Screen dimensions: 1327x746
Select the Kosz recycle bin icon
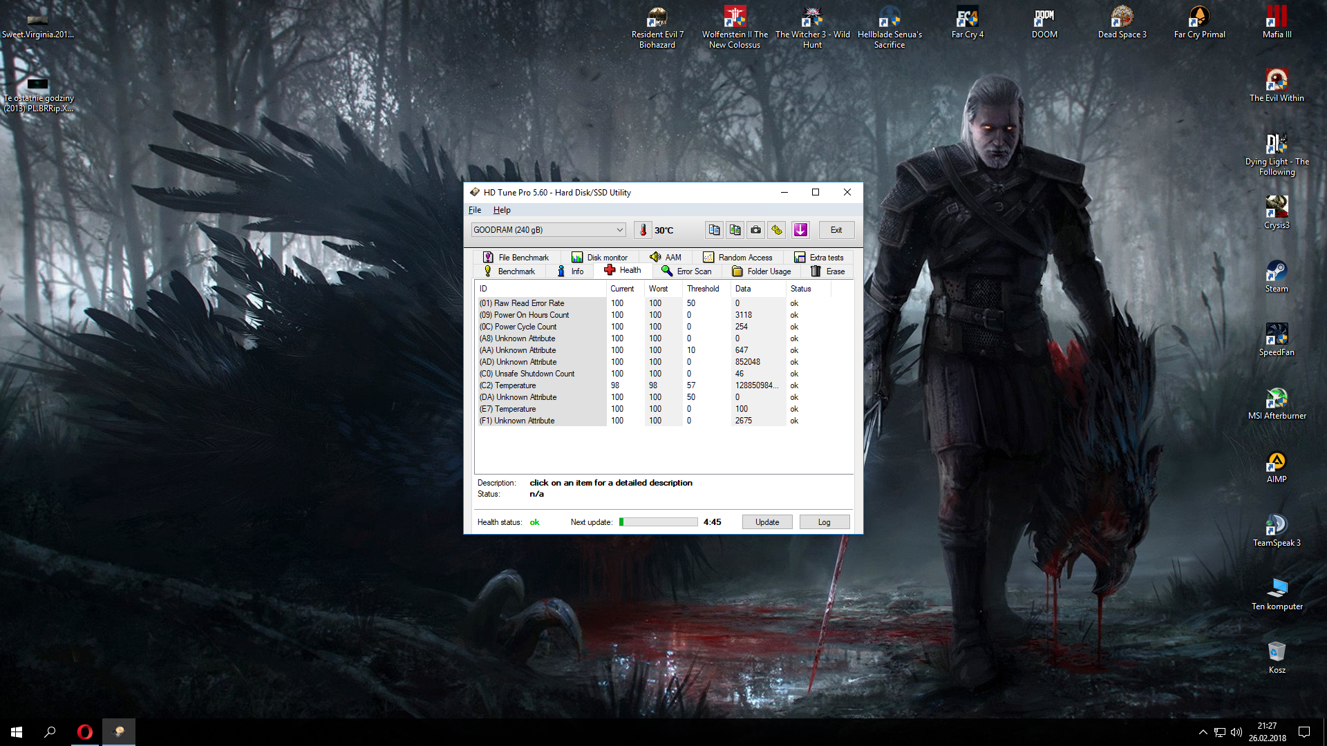1277,658
